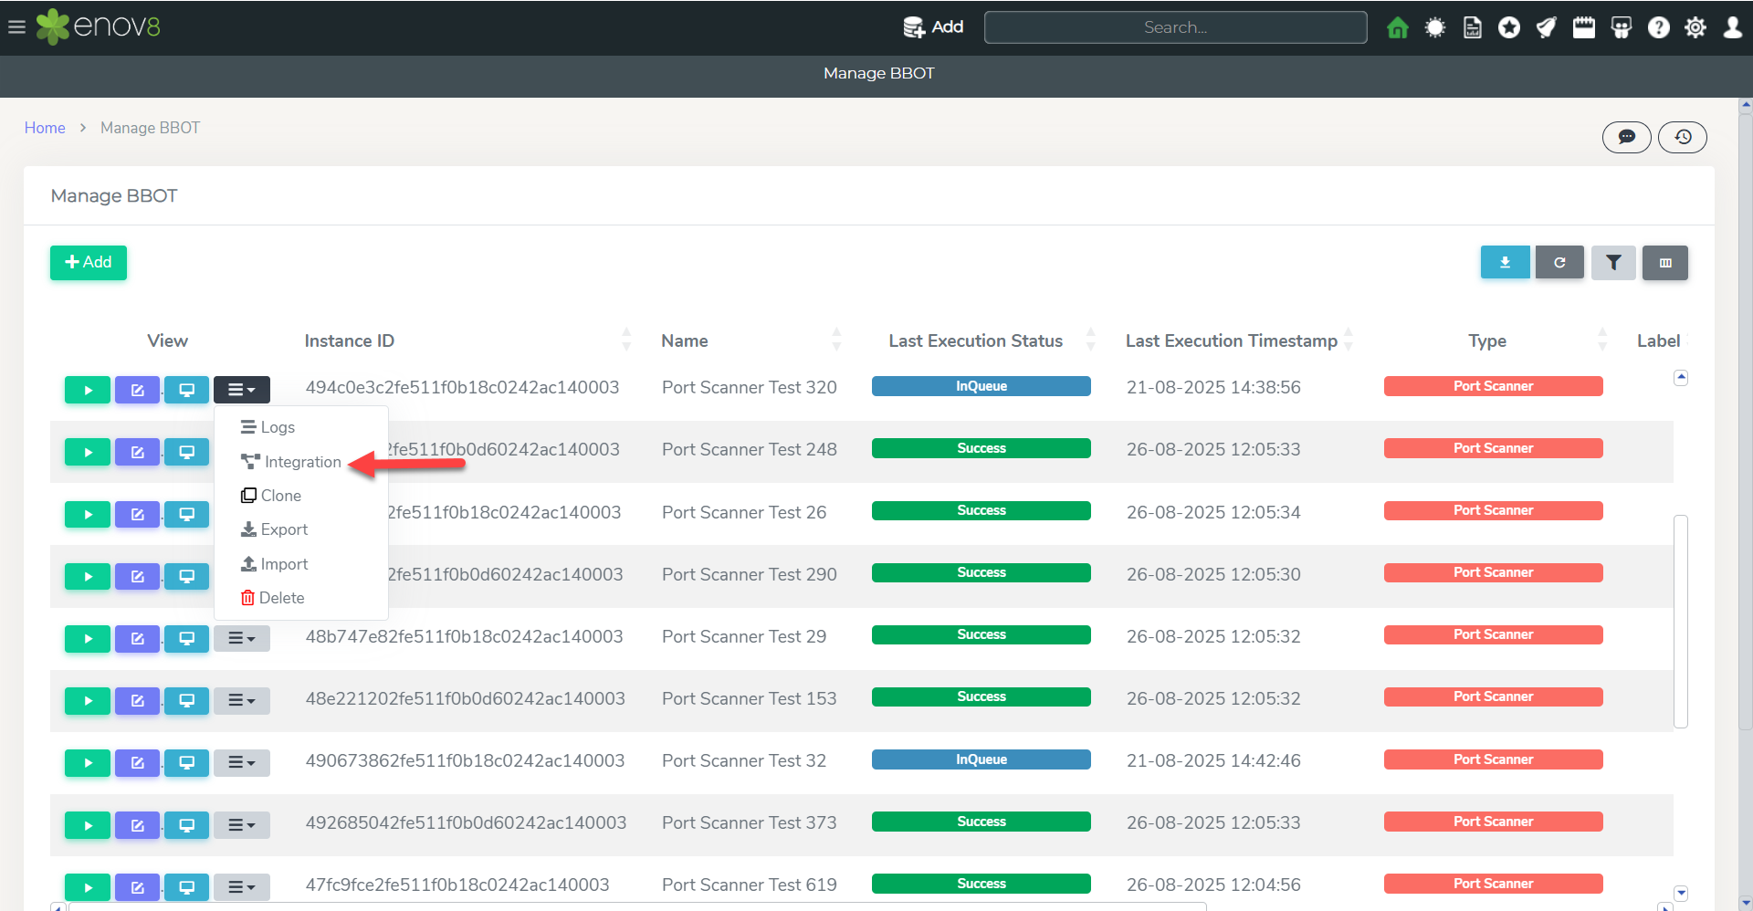The height and width of the screenshot is (911, 1753).
Task: Open the history clock button
Action: 1682,137
